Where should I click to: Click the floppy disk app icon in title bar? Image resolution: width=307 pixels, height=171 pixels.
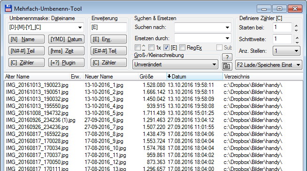coord(8,8)
